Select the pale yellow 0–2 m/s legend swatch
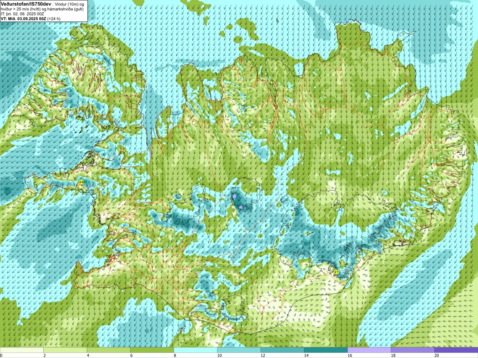Screen dimensions: 478x358 pyautogui.click(x=22, y=350)
